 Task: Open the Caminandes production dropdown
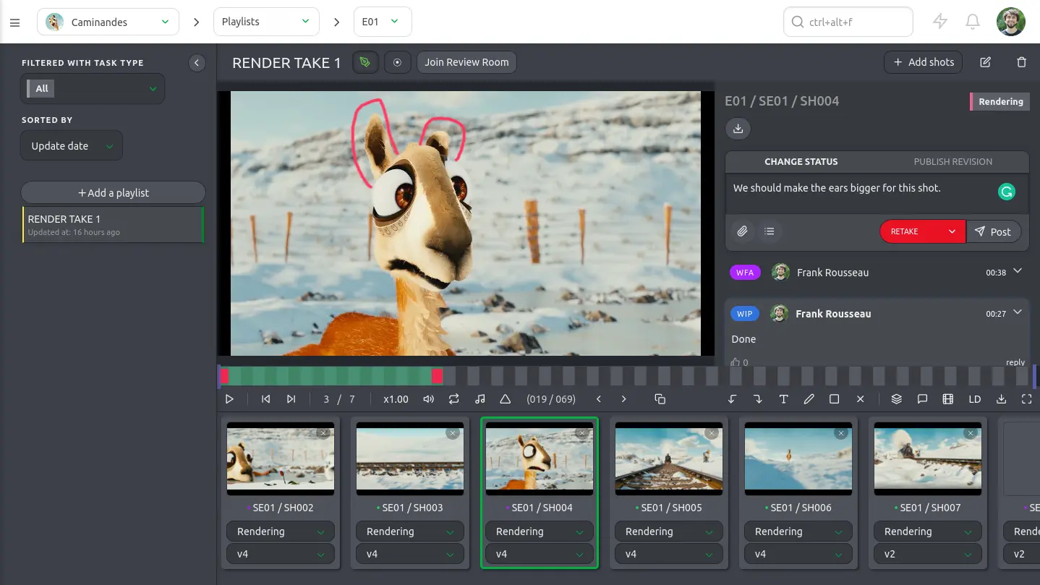108,22
